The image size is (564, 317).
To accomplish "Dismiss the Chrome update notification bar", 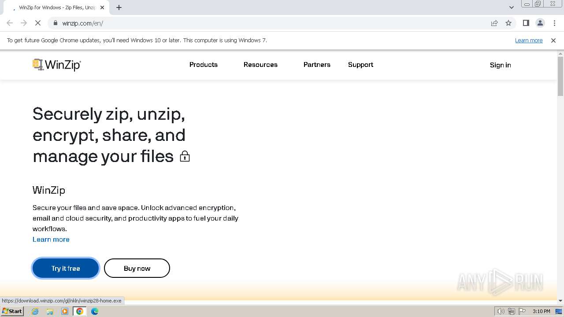I will 553,40.
